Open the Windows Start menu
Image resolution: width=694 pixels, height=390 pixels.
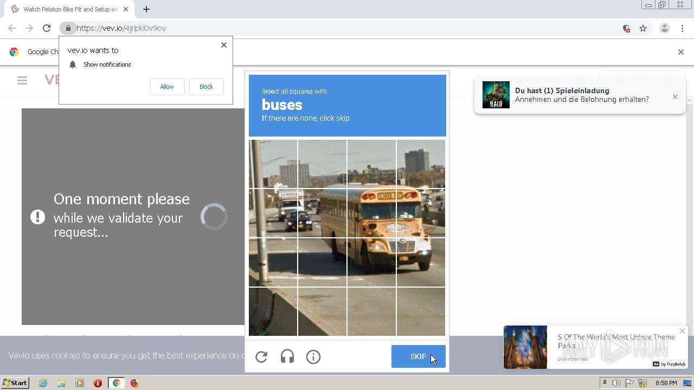click(15, 383)
